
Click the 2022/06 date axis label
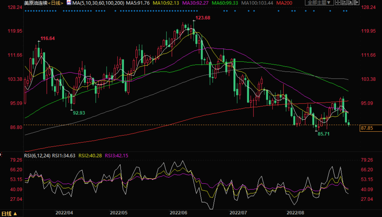coord(178,213)
